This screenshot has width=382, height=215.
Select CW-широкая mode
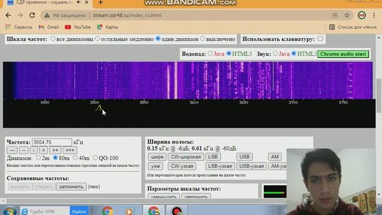pos(186,156)
